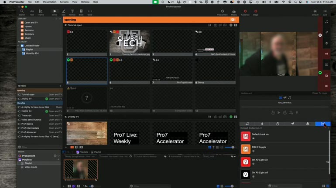Image resolution: width=336 pixels, height=188 pixels.
Task: Open the Default Collection dropdown
Action: (x=251, y=128)
